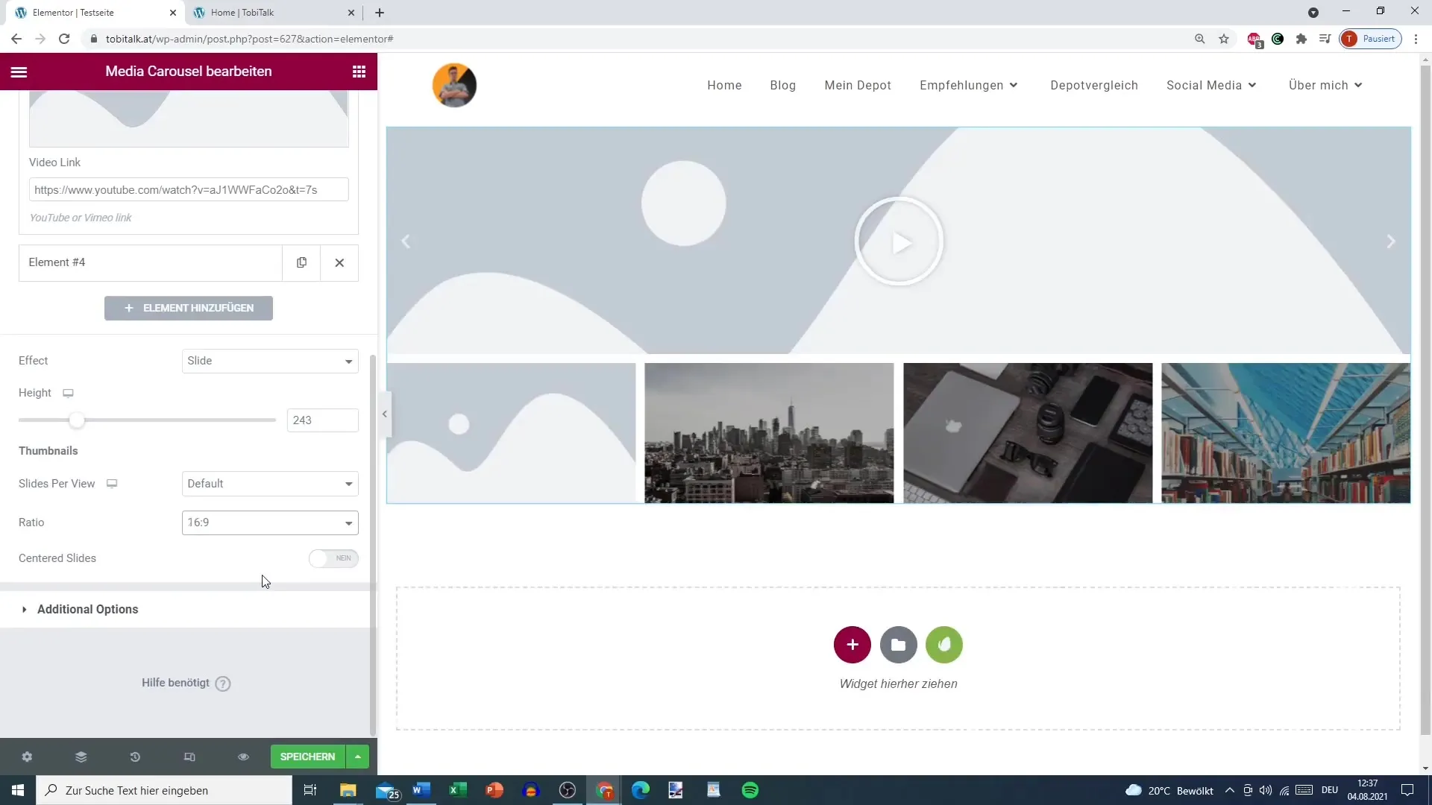1432x805 pixels.
Task: Click the Windows taskbar search box
Action: [x=164, y=790]
